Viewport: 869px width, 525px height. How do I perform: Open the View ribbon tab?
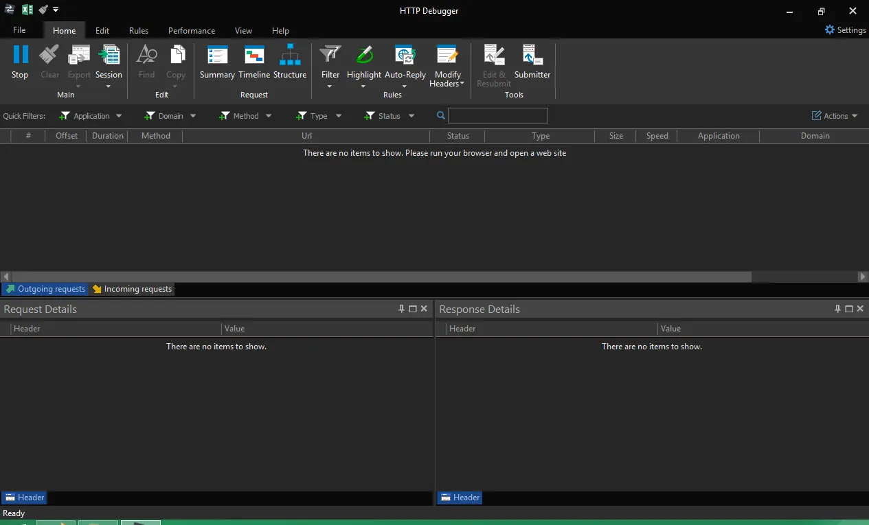tap(243, 30)
